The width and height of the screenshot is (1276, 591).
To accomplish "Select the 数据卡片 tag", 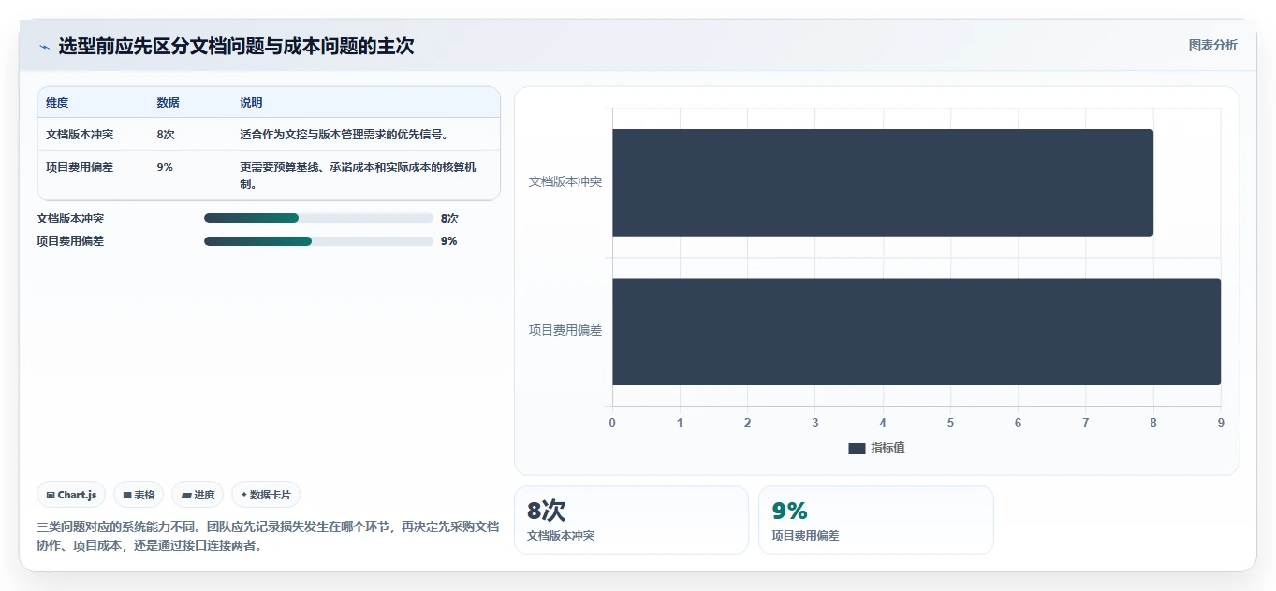I will coord(266,495).
